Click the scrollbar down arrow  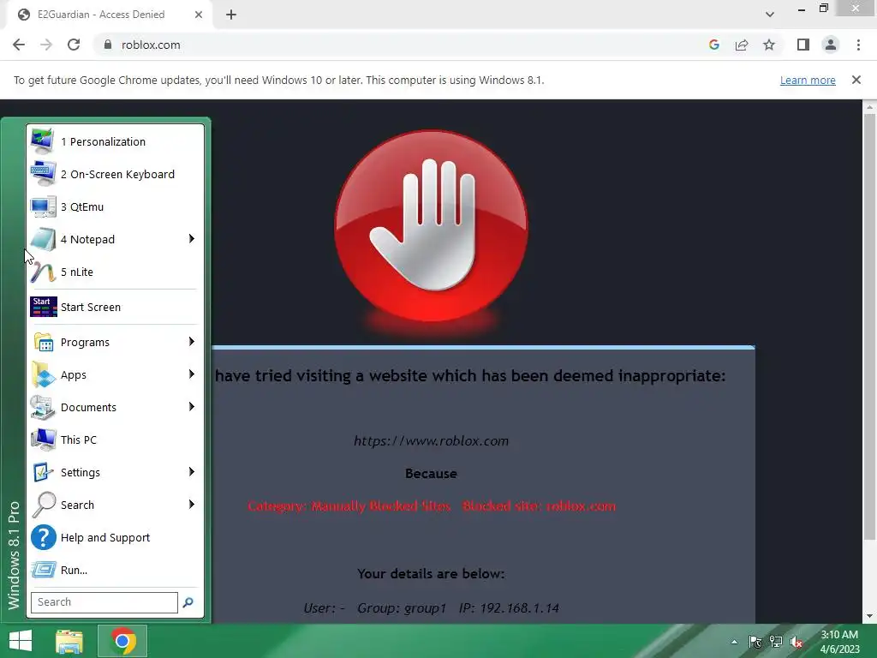tap(869, 617)
